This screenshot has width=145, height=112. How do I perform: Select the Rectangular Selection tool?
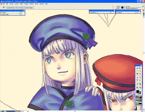point(137,71)
